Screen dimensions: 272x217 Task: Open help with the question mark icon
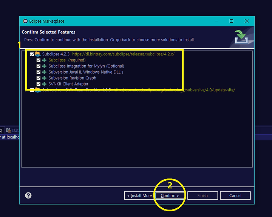pyautogui.click(x=28, y=195)
